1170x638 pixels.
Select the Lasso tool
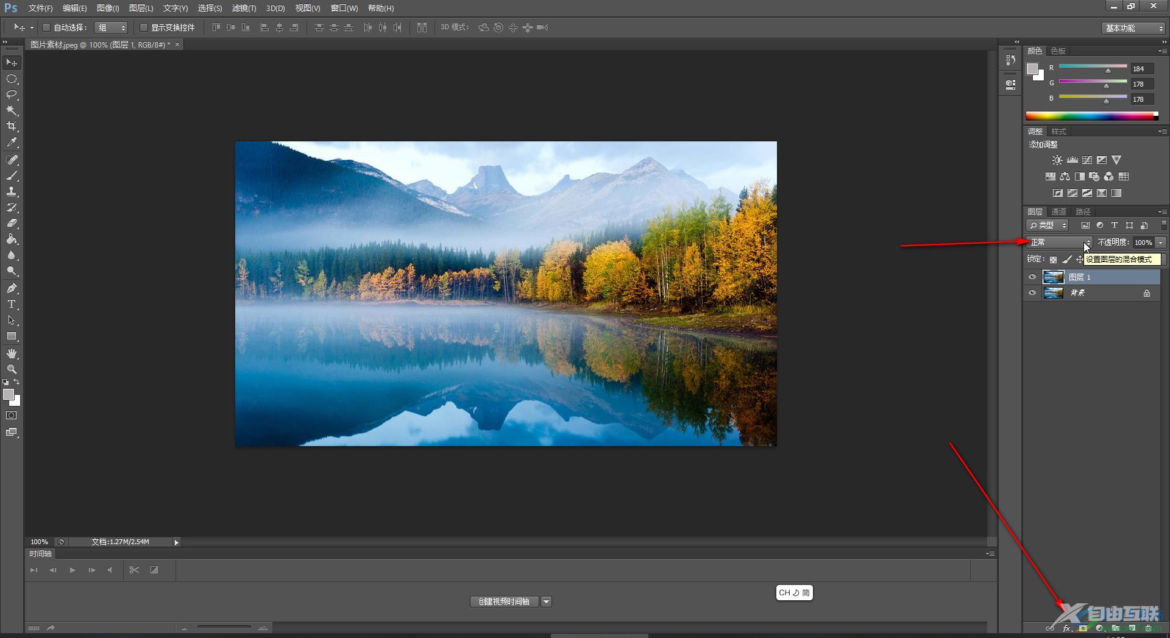(x=12, y=94)
